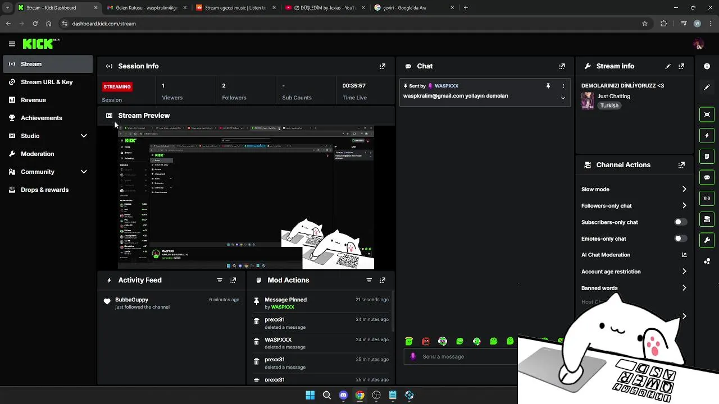This screenshot has width=719, height=404.
Task: Open the Activity Feed filter icon
Action: 220,280
